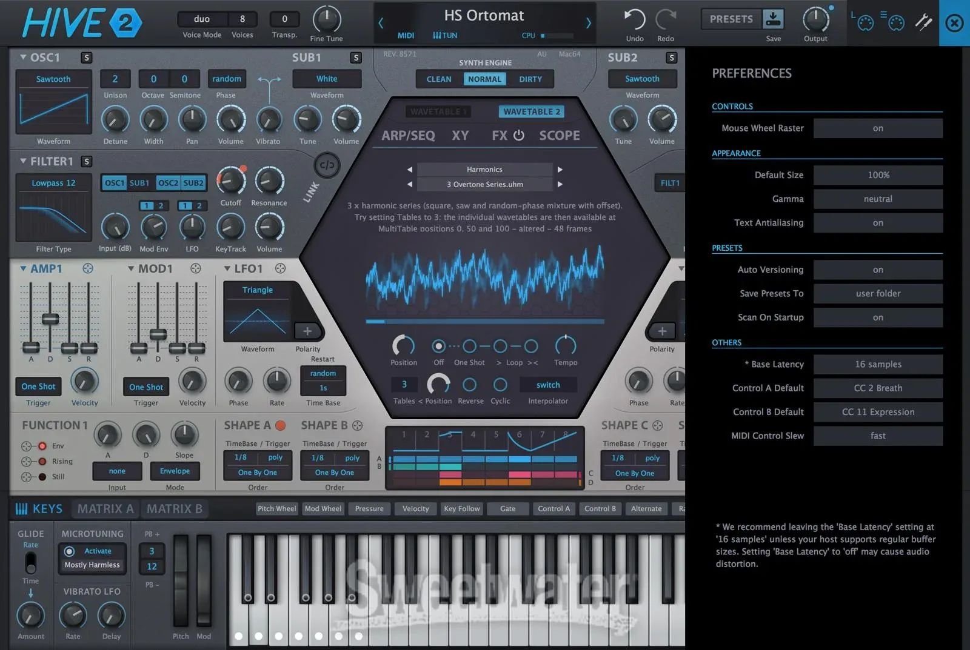
Task: Adjust the AMP1 Decay slider
Action: click(50, 319)
